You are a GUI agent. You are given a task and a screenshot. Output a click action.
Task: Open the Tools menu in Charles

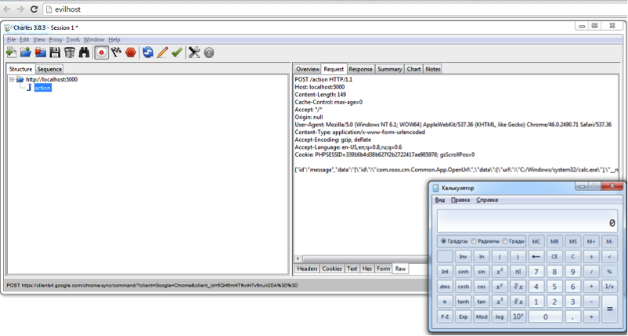[73, 40]
